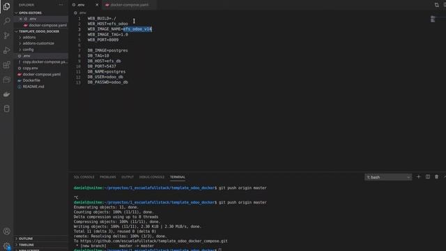The height and width of the screenshot is (251, 446).
Task: Open Run and Debug view
Action: point(6,50)
